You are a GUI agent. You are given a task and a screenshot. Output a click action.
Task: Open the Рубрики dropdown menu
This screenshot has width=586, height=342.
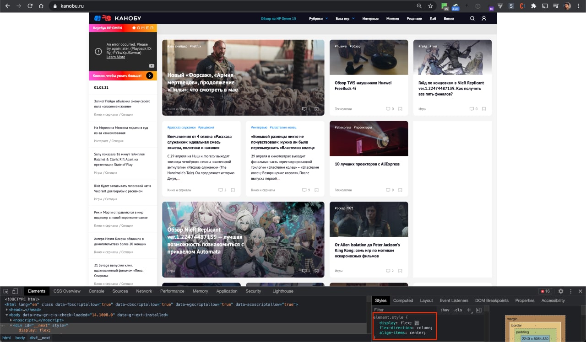point(318,19)
